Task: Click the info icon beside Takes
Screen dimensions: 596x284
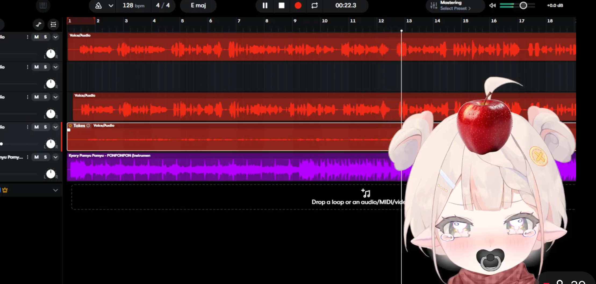Action: [88, 126]
